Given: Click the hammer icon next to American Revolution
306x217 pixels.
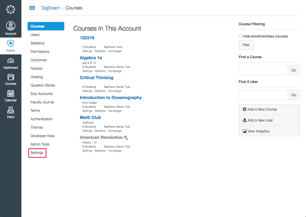Looking at the screenshot, I should pyautogui.click(x=126, y=138).
